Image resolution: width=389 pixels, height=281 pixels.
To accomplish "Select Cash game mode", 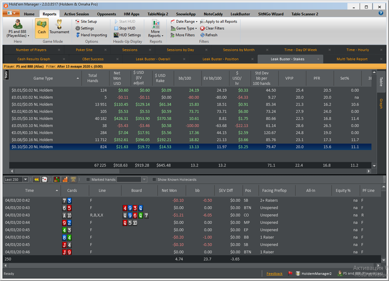I will (42, 28).
